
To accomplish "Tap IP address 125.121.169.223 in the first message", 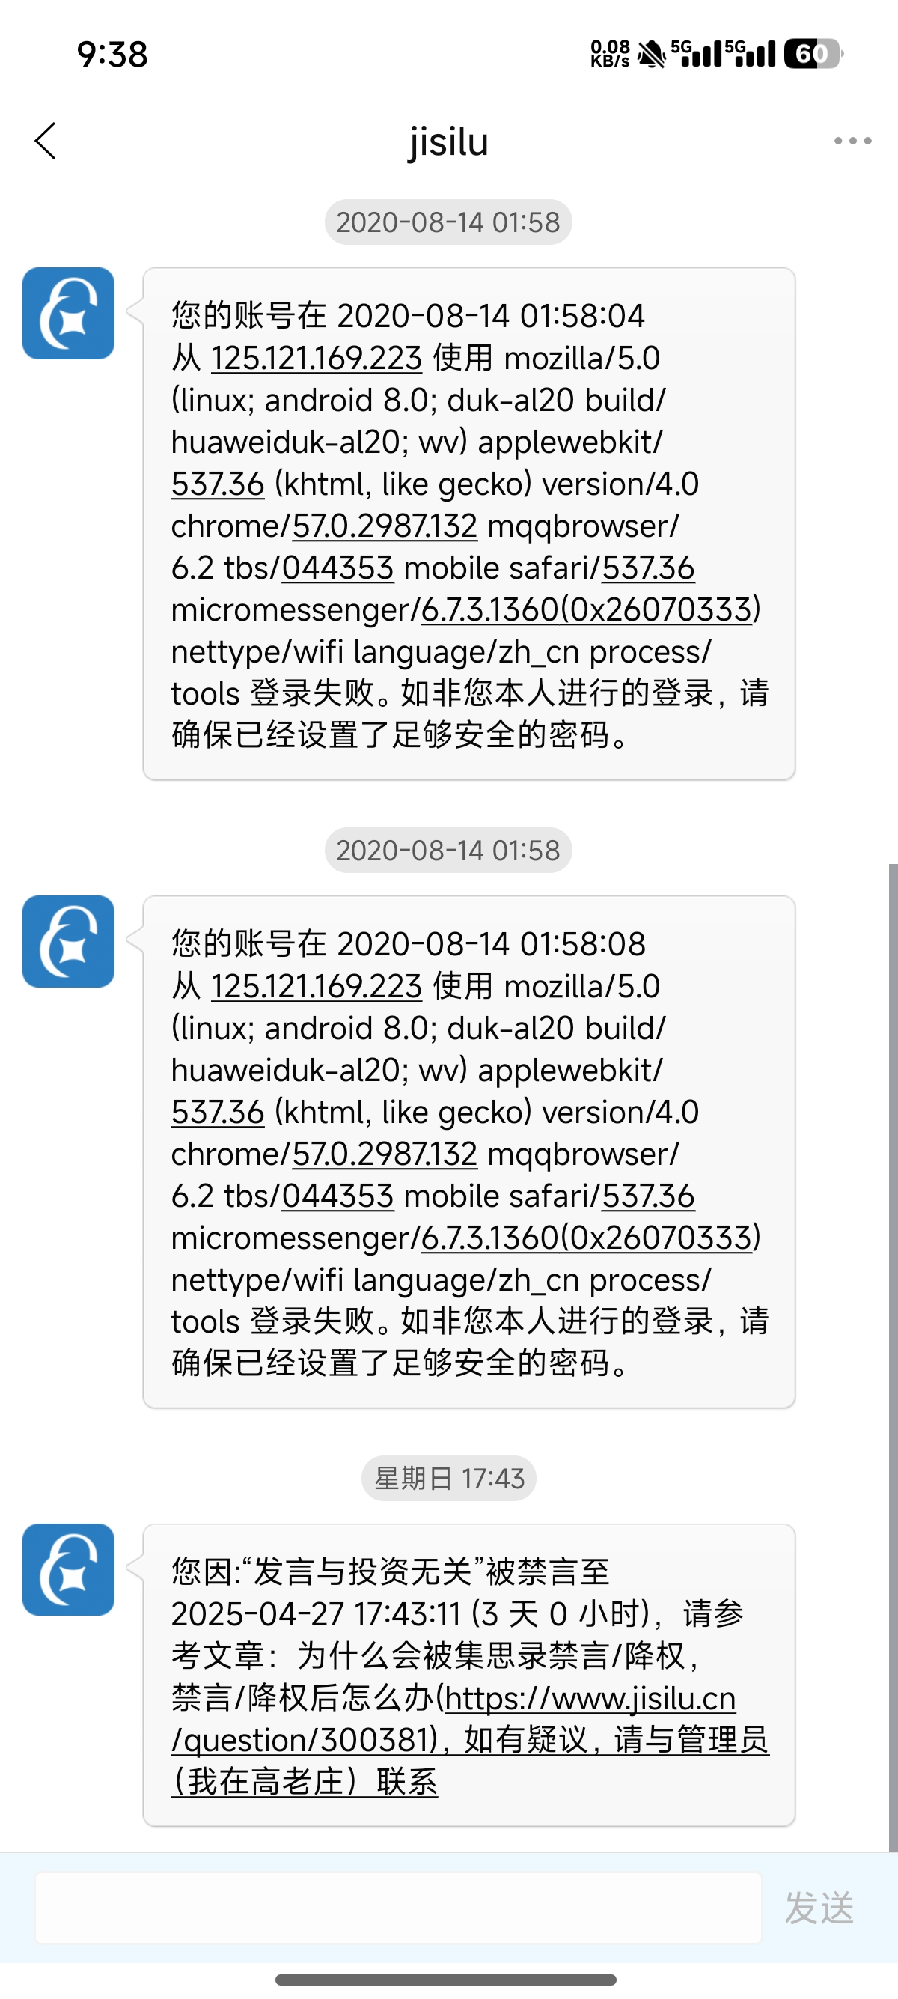I will (x=317, y=359).
